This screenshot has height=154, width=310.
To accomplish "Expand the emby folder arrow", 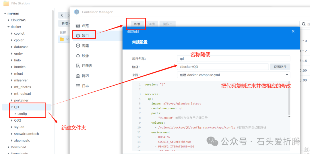I will point(12,54).
